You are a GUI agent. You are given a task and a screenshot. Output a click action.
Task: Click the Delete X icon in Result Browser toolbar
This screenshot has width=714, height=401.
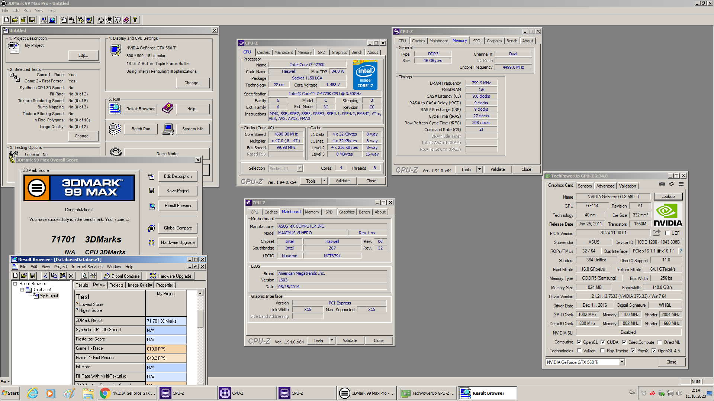click(71, 276)
